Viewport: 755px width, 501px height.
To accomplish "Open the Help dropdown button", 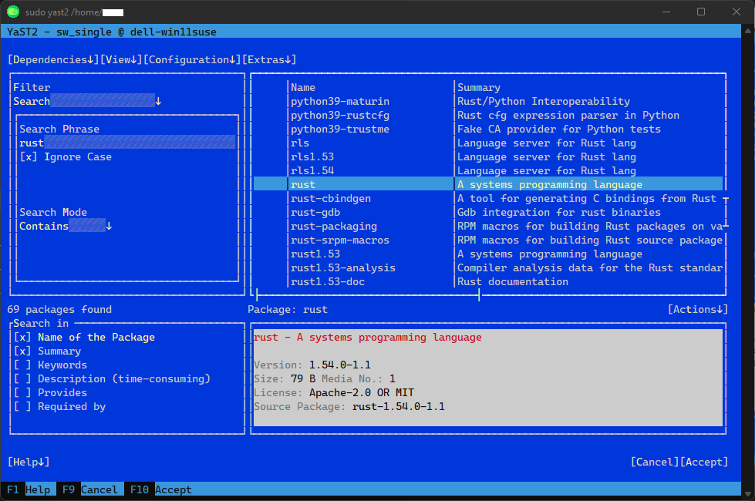I will pyautogui.click(x=29, y=462).
